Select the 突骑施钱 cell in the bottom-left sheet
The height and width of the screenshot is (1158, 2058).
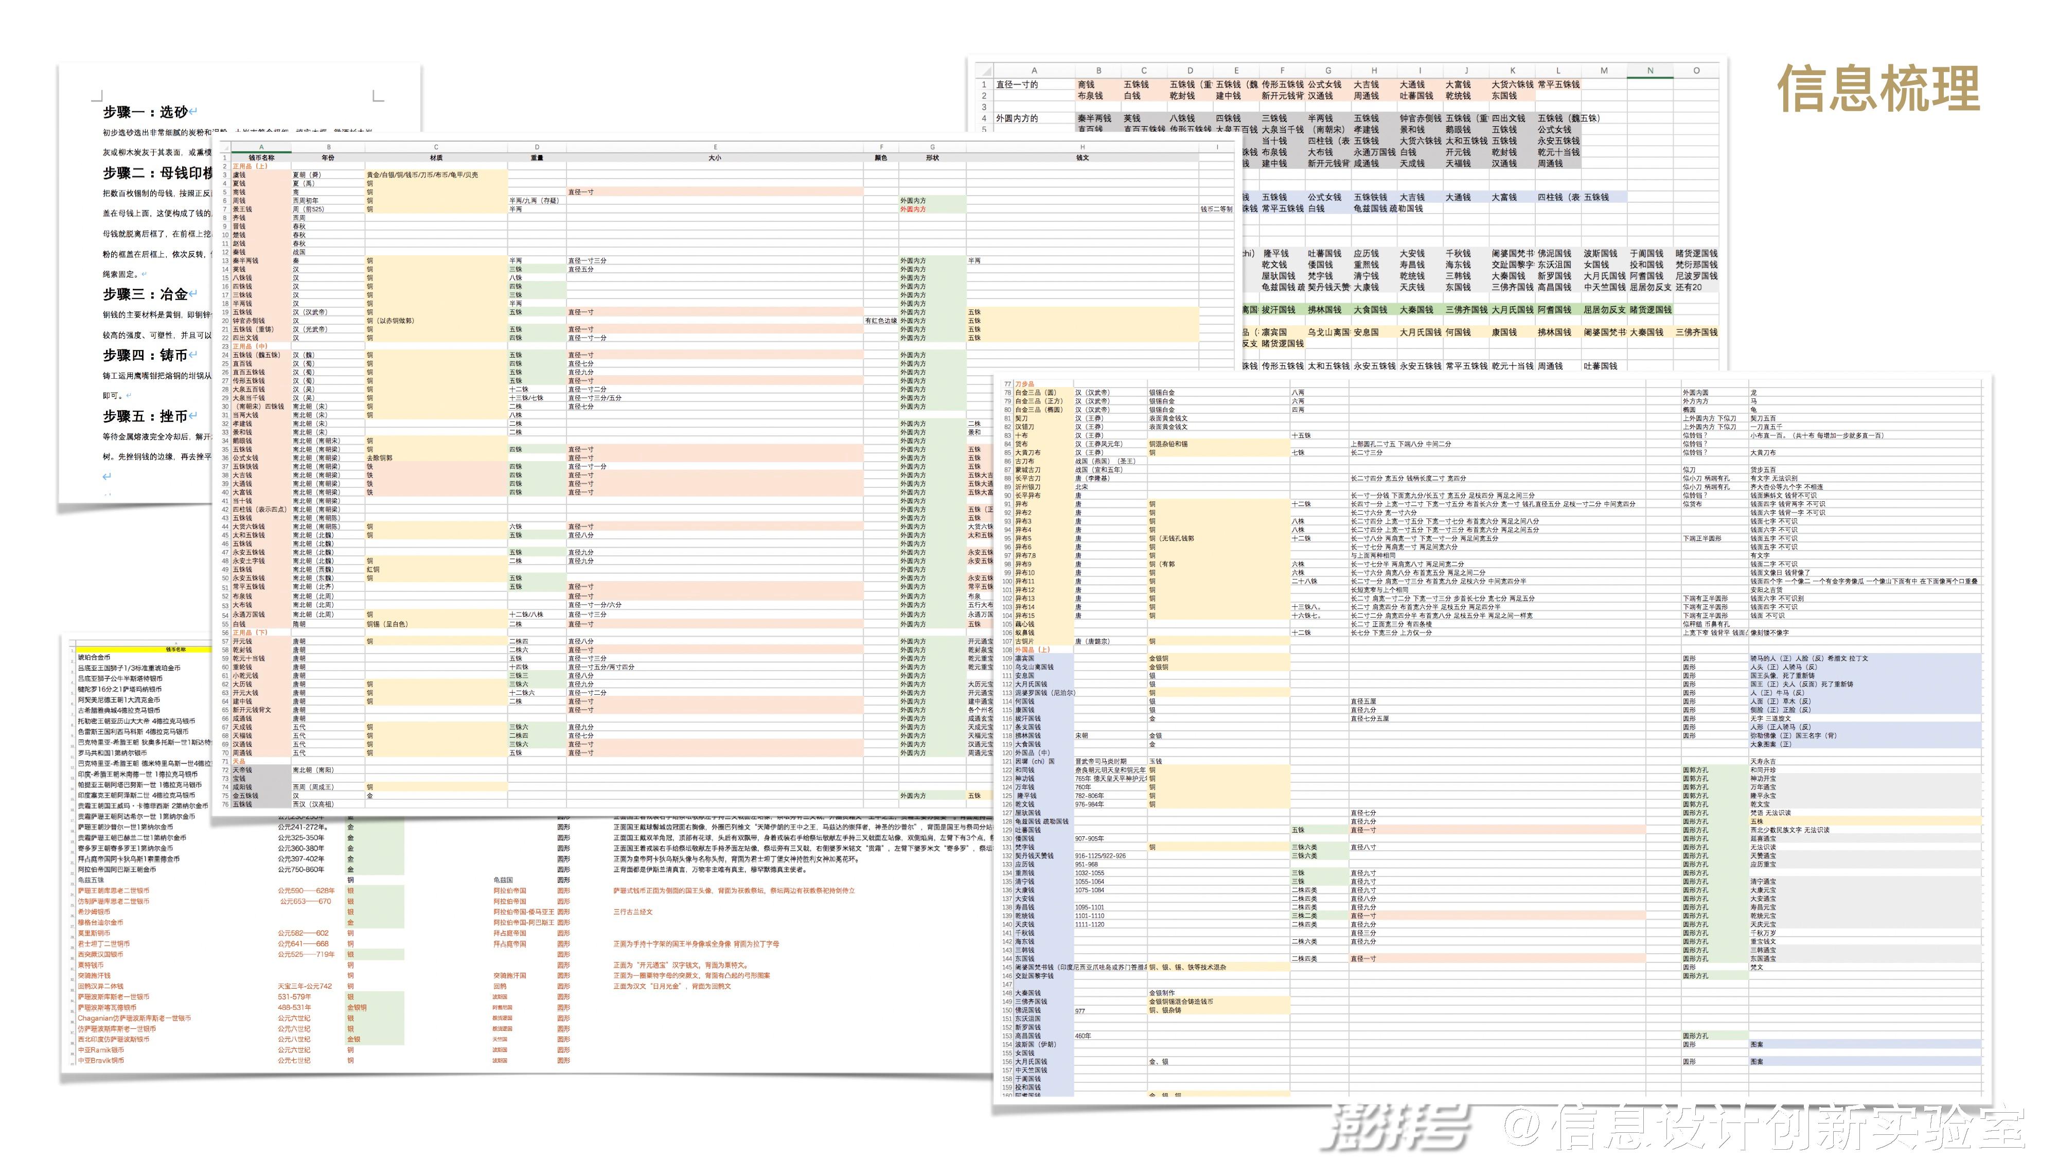[x=94, y=976]
